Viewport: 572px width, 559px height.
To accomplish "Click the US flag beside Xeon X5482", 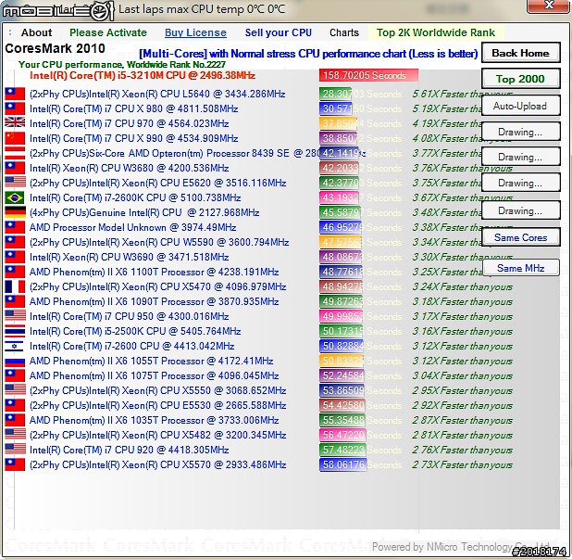I will click(15, 435).
